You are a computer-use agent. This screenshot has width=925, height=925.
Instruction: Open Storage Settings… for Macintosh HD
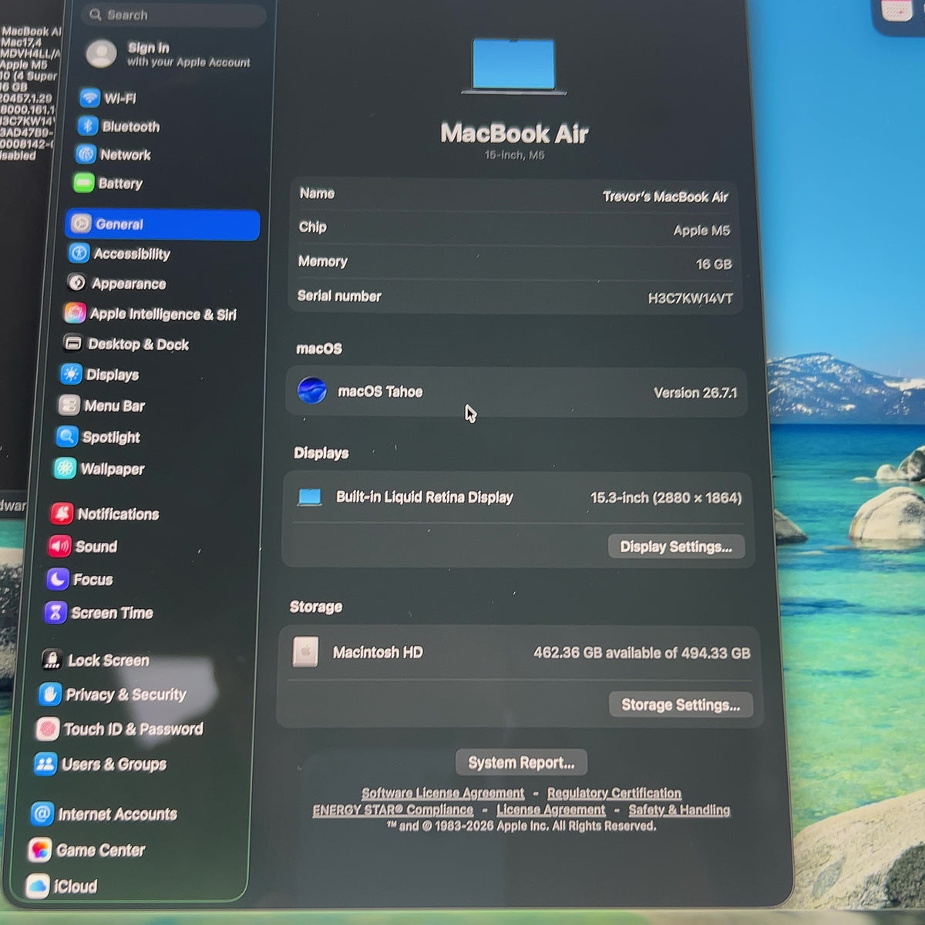tap(681, 705)
